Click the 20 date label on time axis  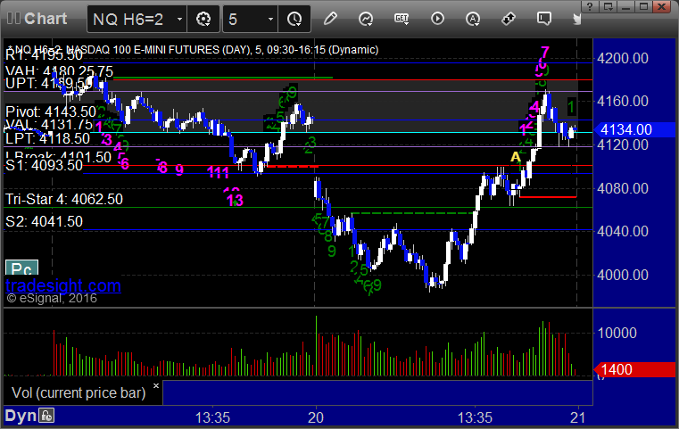point(316,417)
